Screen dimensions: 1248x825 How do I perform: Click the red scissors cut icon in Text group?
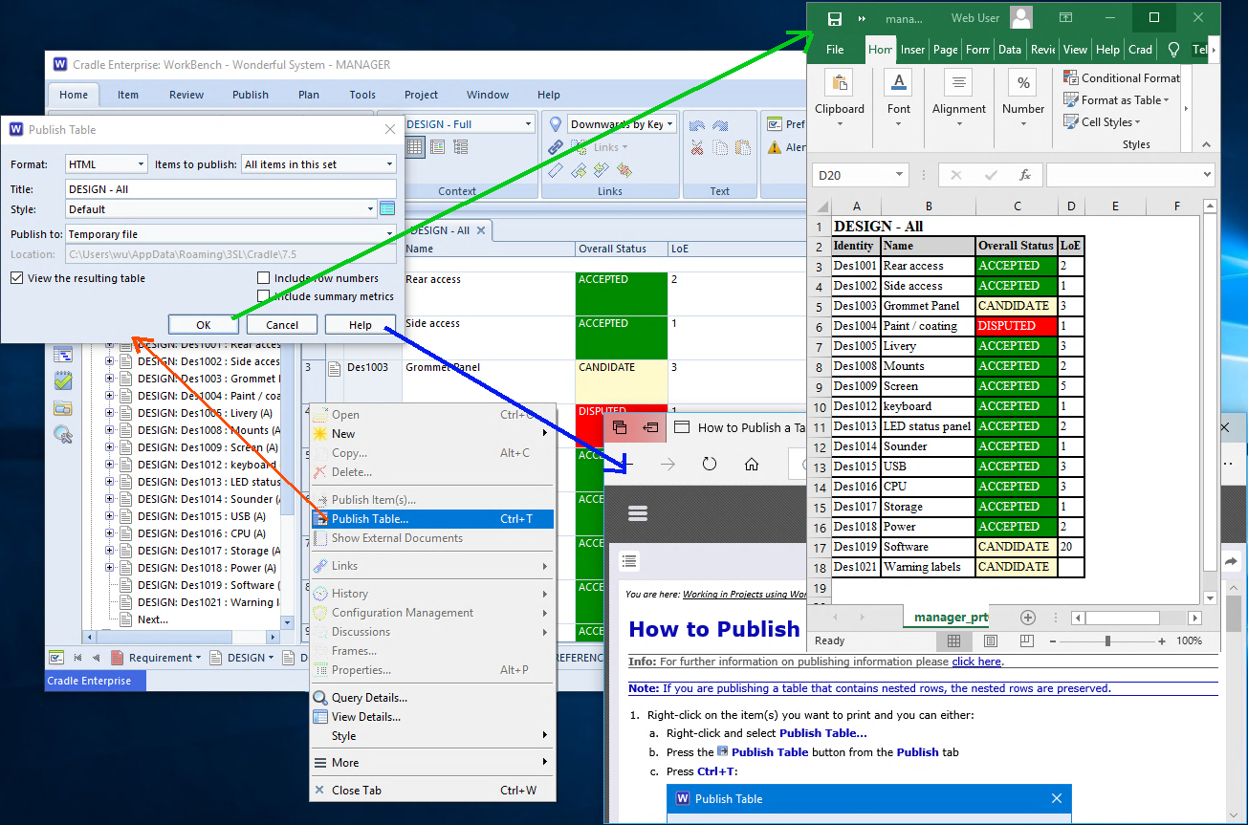pos(696,147)
